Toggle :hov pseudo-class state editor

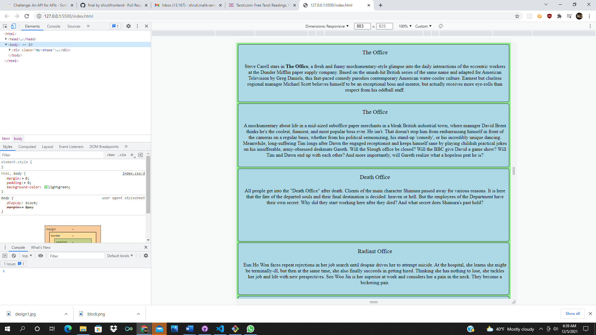[x=111, y=155]
